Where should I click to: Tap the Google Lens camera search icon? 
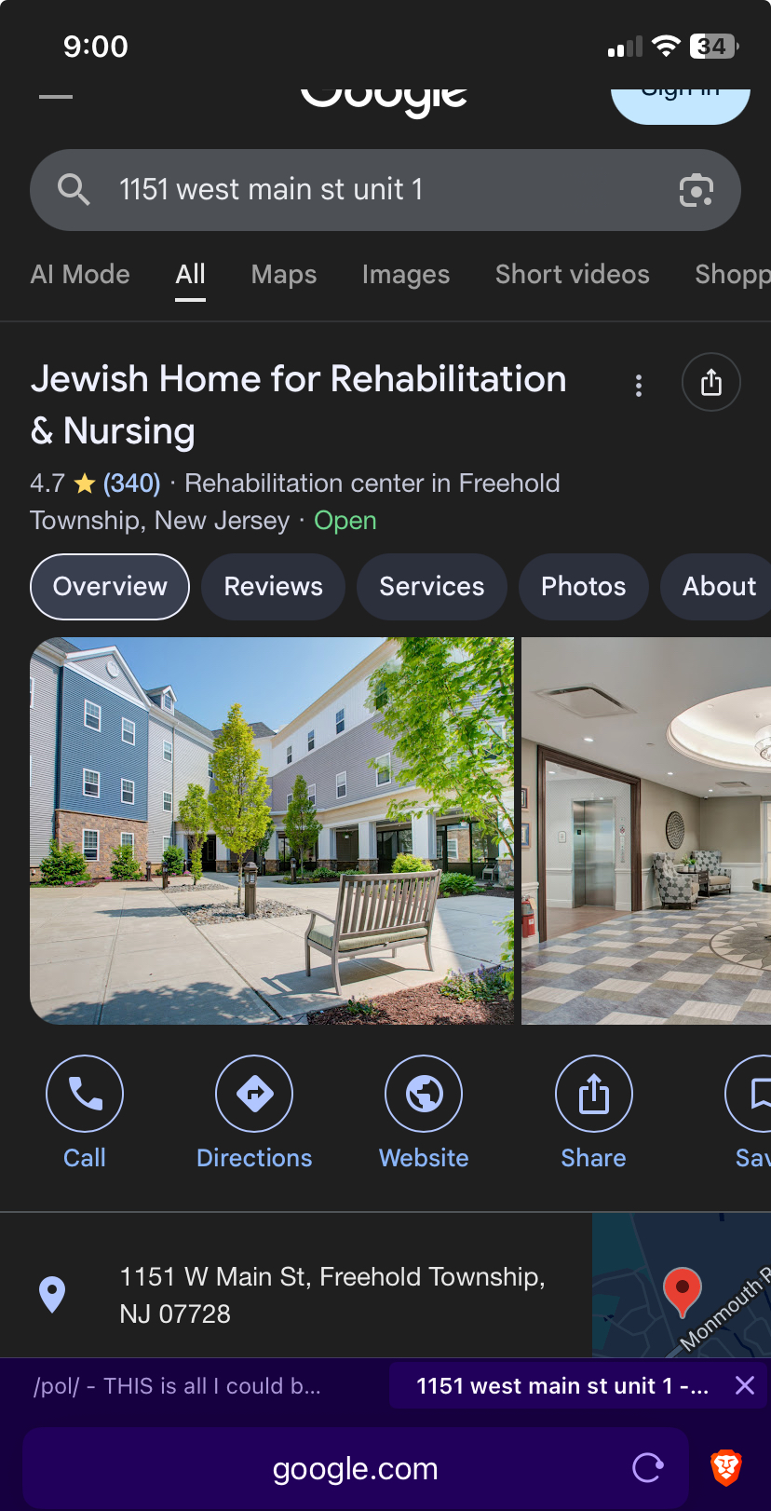[x=697, y=190]
